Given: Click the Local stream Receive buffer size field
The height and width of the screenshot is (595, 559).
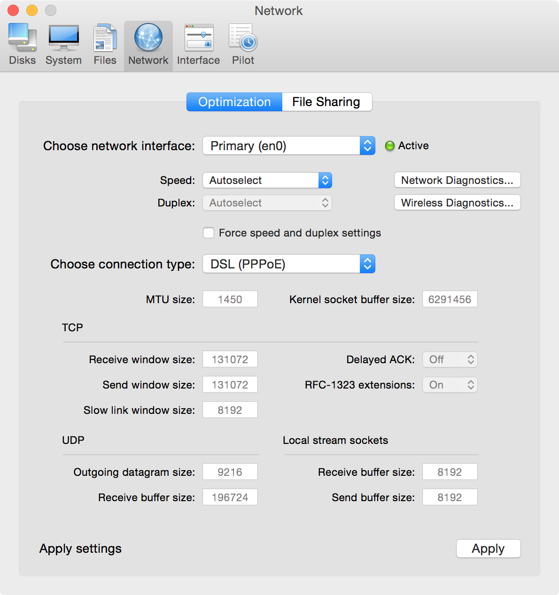Looking at the screenshot, I should (x=450, y=472).
